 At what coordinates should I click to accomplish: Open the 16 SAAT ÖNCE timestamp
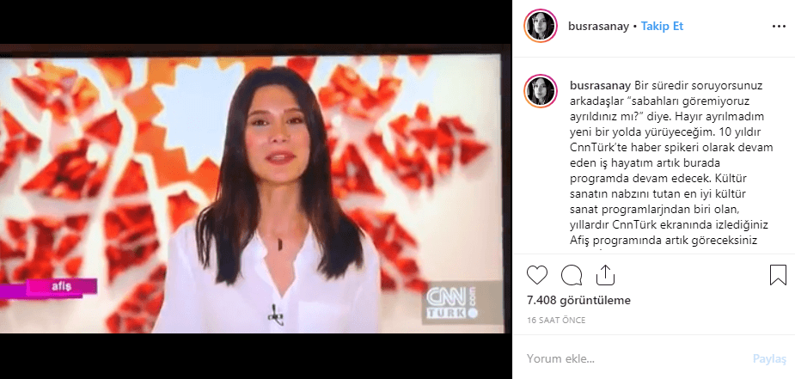(x=556, y=321)
